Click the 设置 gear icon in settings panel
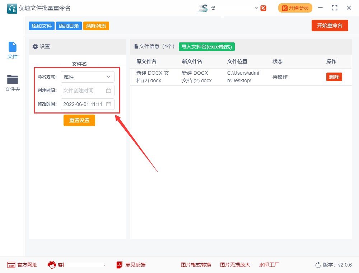 click(35, 47)
